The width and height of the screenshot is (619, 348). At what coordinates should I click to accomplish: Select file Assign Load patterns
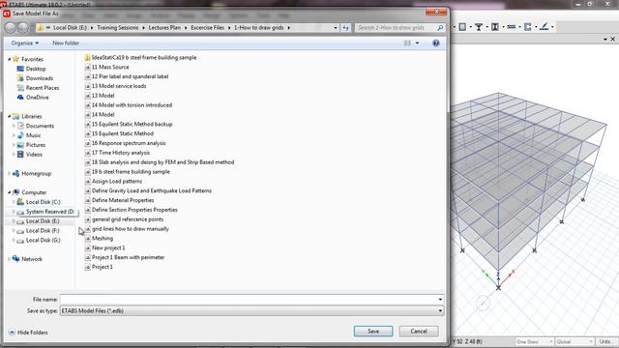click(113, 181)
